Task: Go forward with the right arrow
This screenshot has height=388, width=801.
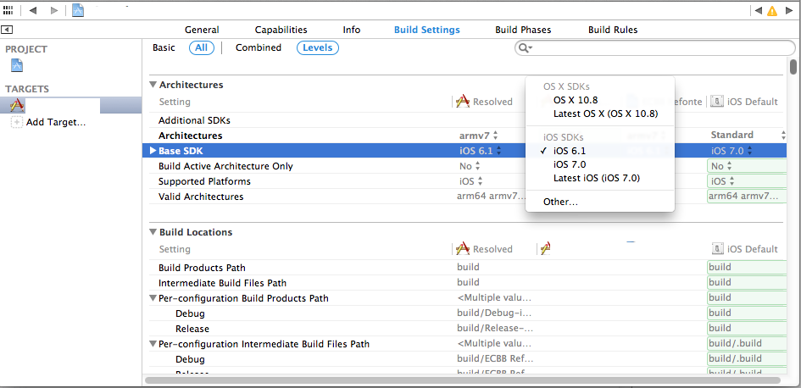Action: (x=54, y=10)
